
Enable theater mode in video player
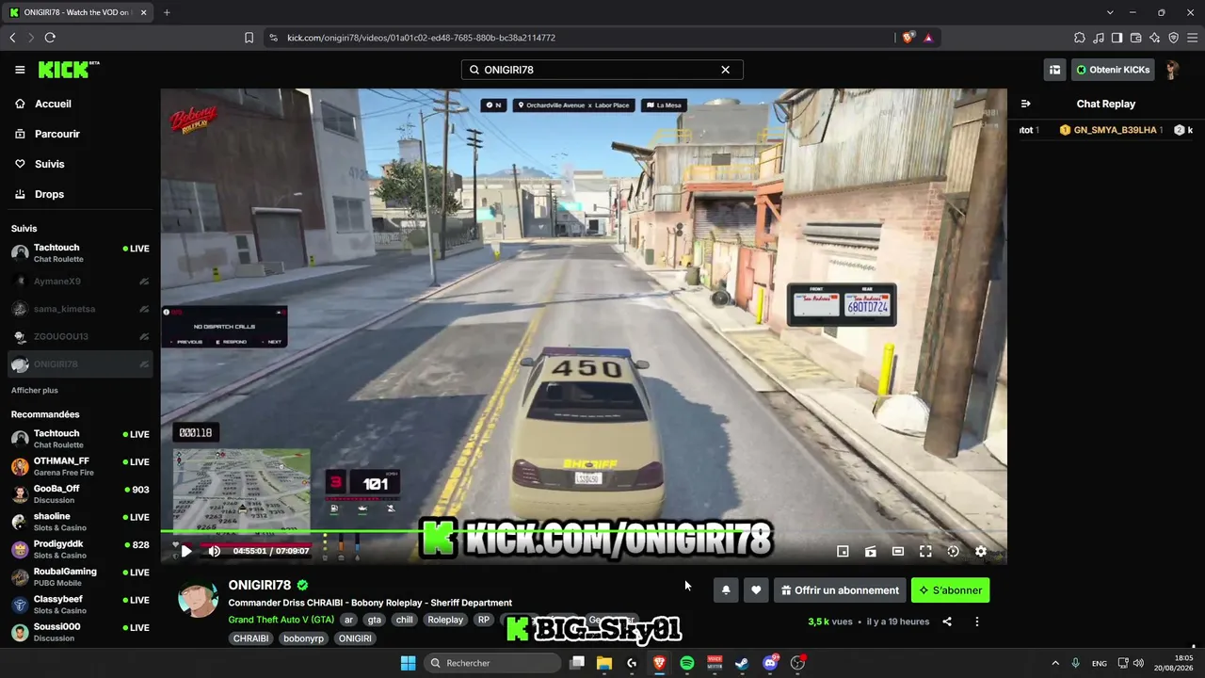coord(898,552)
